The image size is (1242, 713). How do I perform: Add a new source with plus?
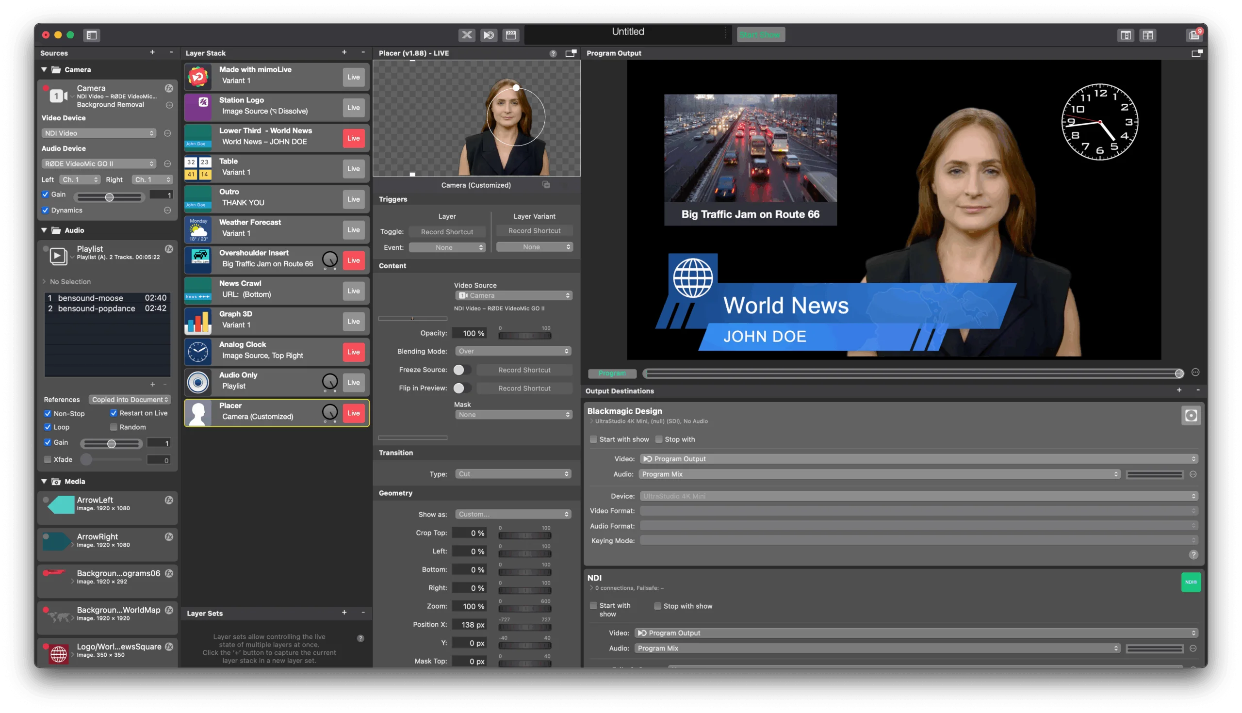[x=152, y=52]
